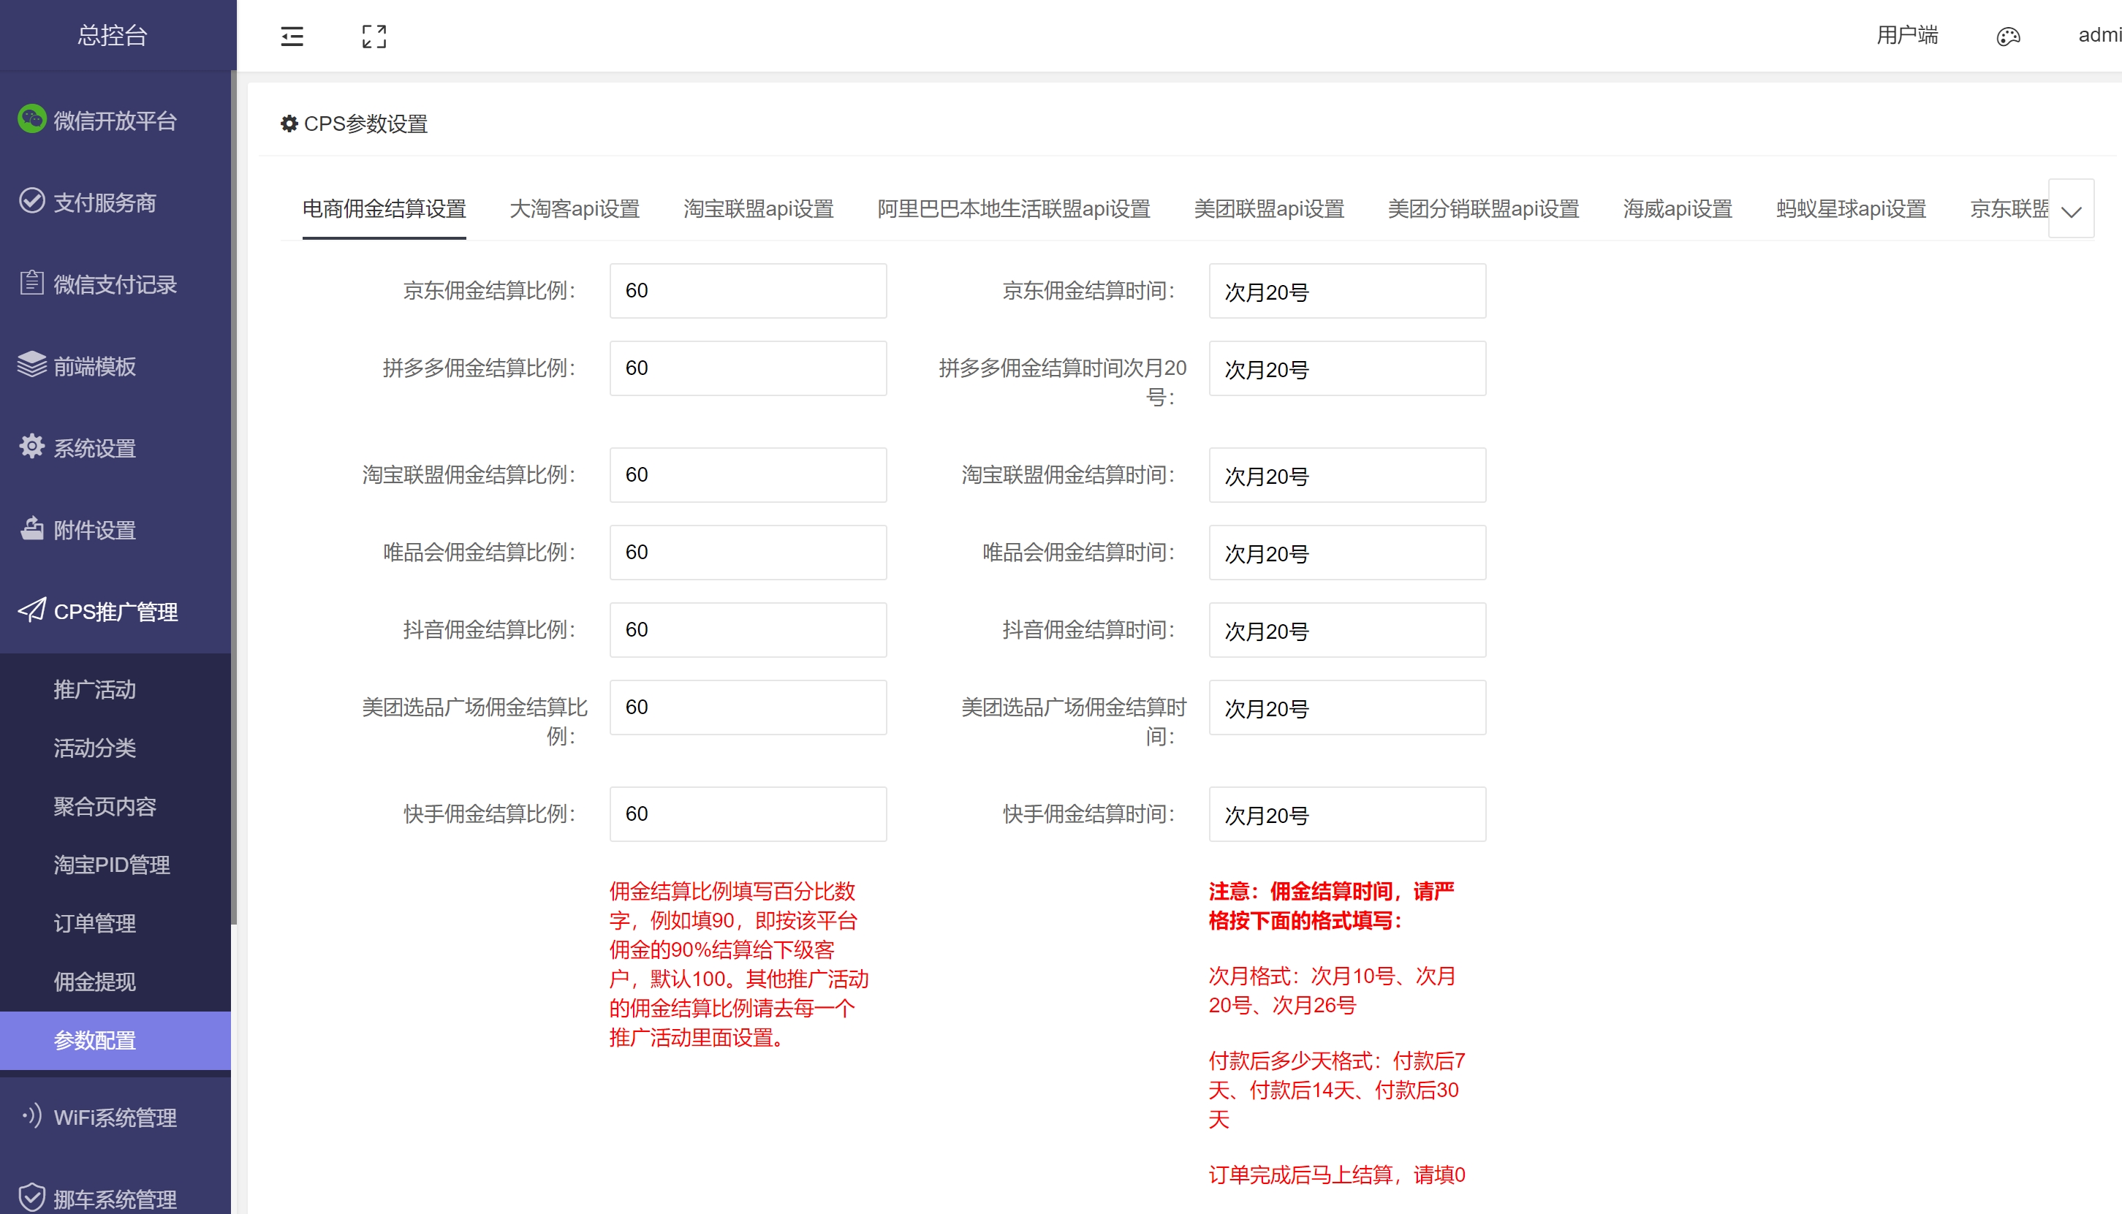Toggle fullscreen mode icon
Image resolution: width=2122 pixels, height=1214 pixels.
(x=374, y=36)
